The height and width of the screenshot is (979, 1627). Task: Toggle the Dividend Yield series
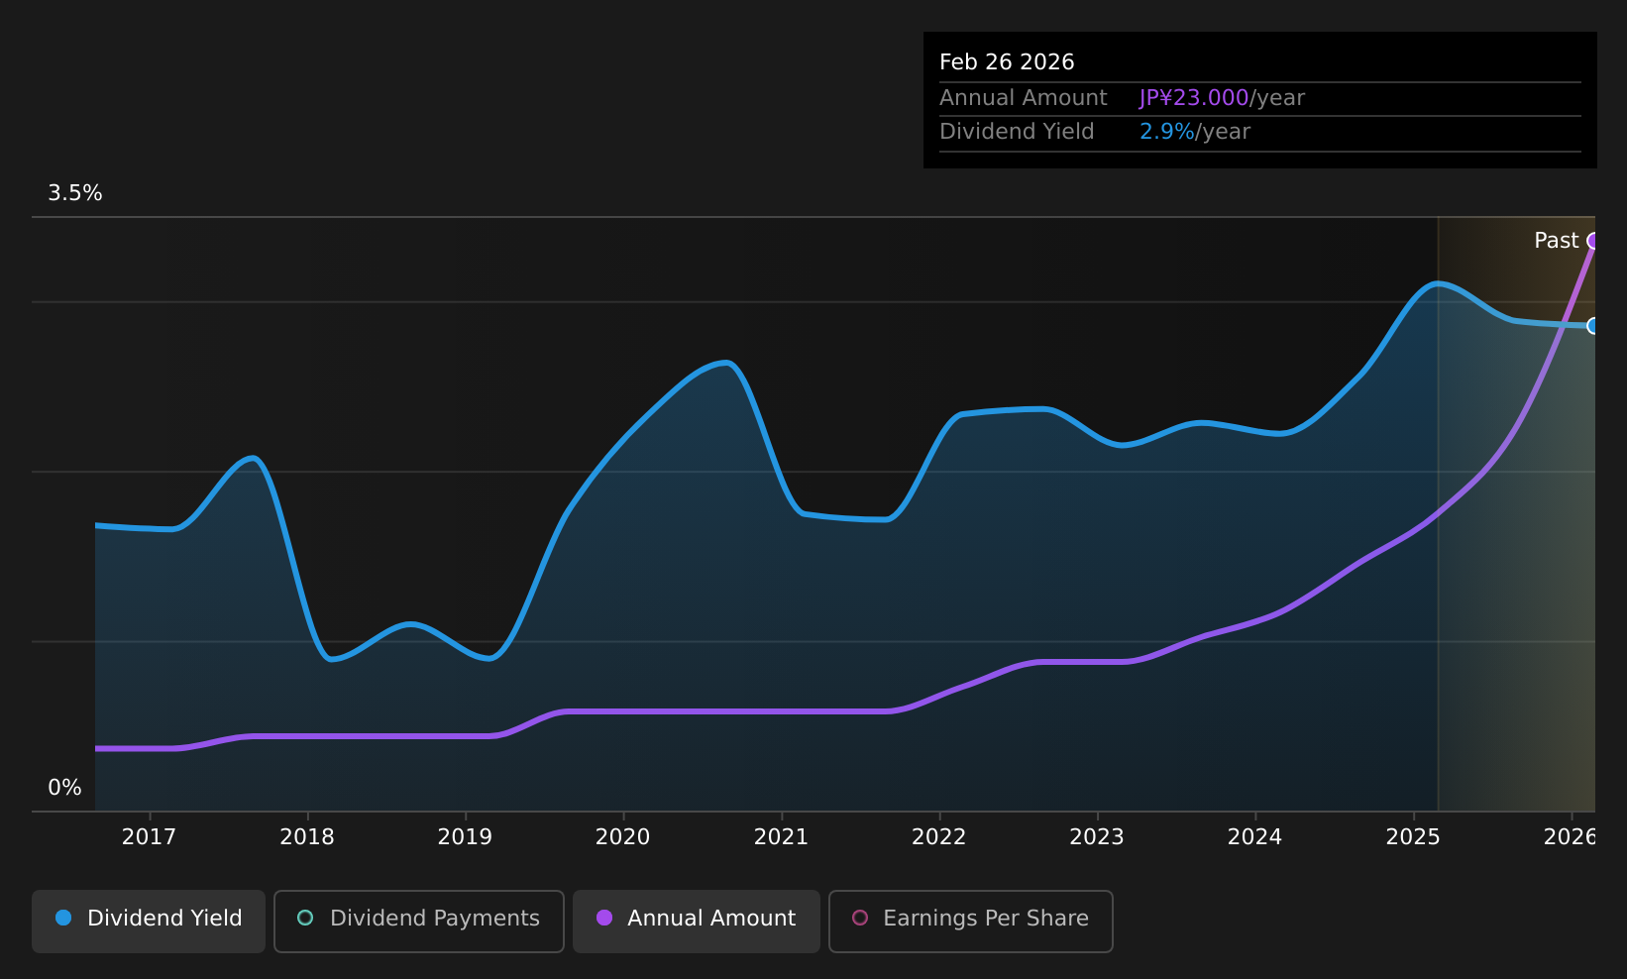tap(149, 921)
